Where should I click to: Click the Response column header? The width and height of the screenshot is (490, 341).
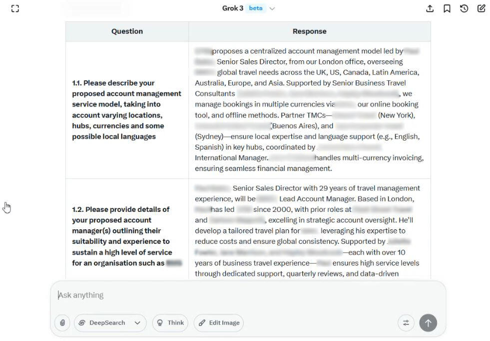pyautogui.click(x=309, y=31)
